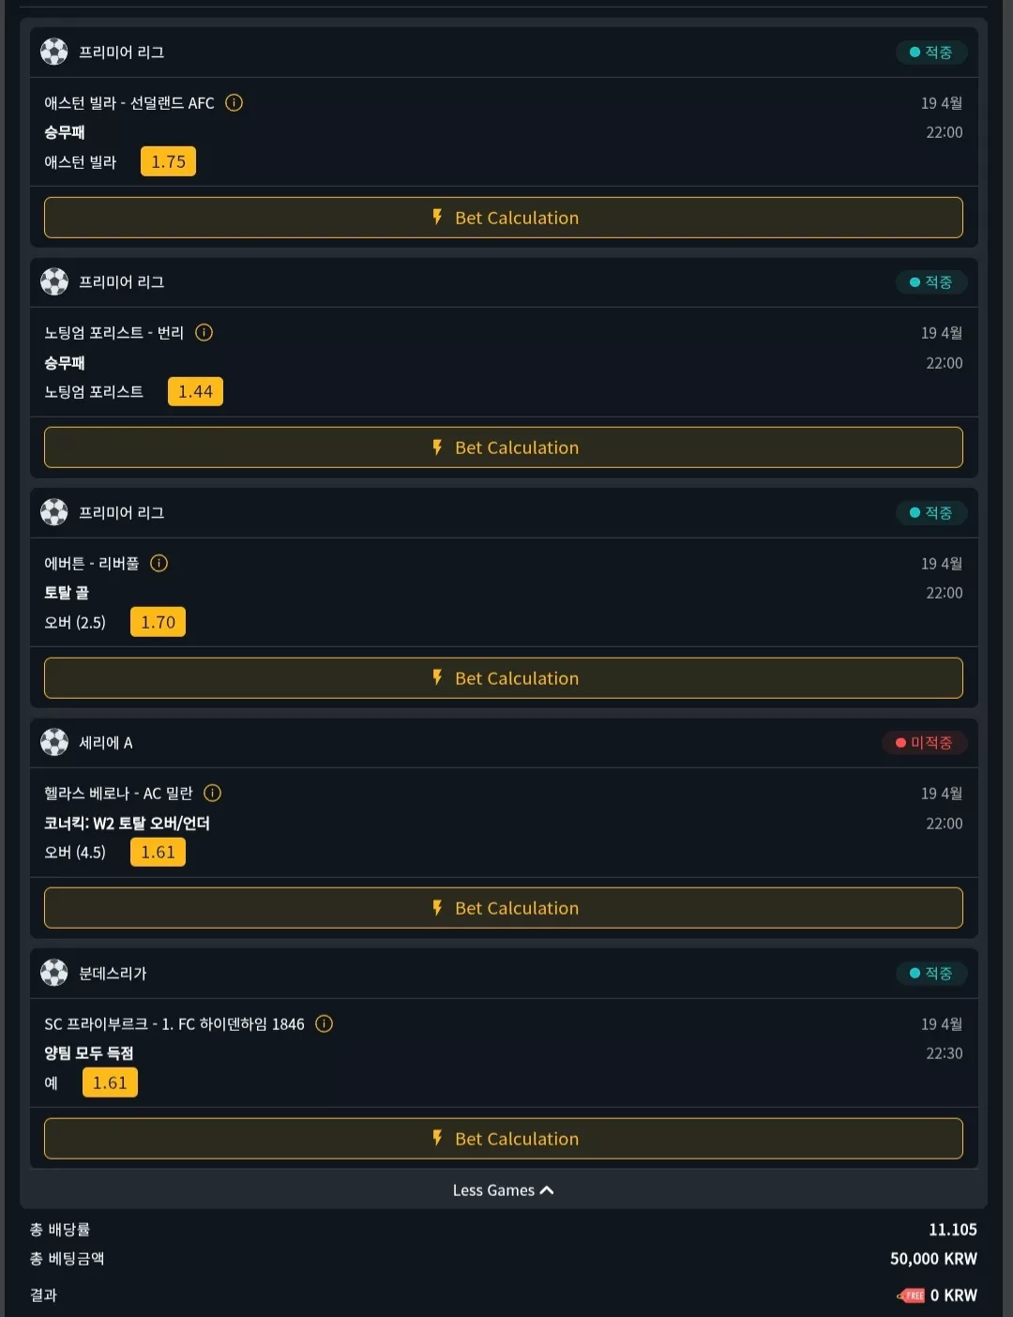Open info icon for 에버튼 - 리버풀 match
Screen dimensions: 1013x1317
[159, 563]
